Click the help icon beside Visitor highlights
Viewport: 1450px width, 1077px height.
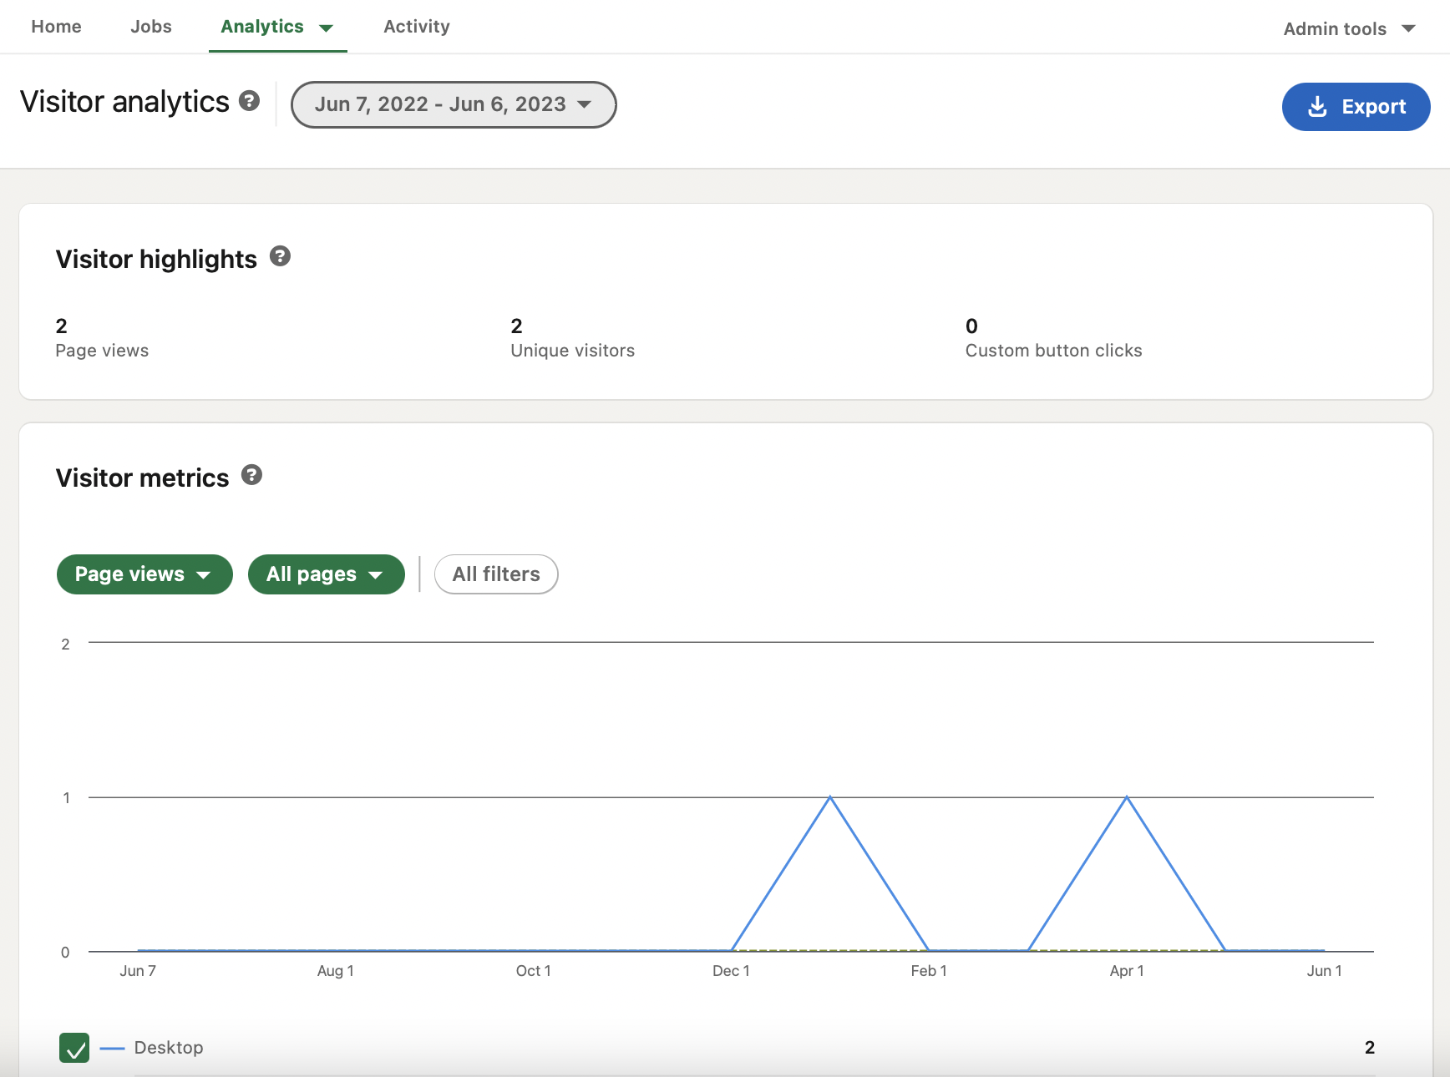280,256
